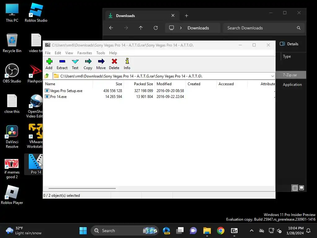
Task: Launch Google Chrome from the taskbar
Action: point(220,231)
